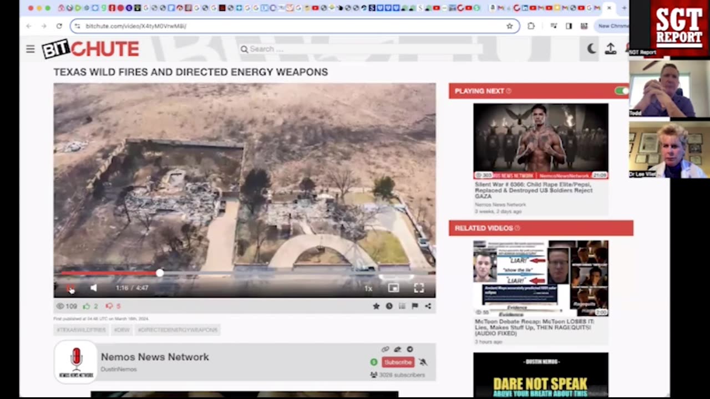
Task: Open McToon Debate Recap video title
Action: click(534, 328)
